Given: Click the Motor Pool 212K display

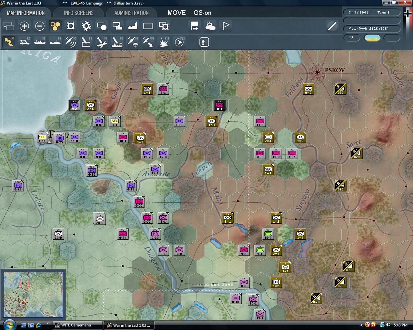Looking at the screenshot, I should [x=372, y=28].
